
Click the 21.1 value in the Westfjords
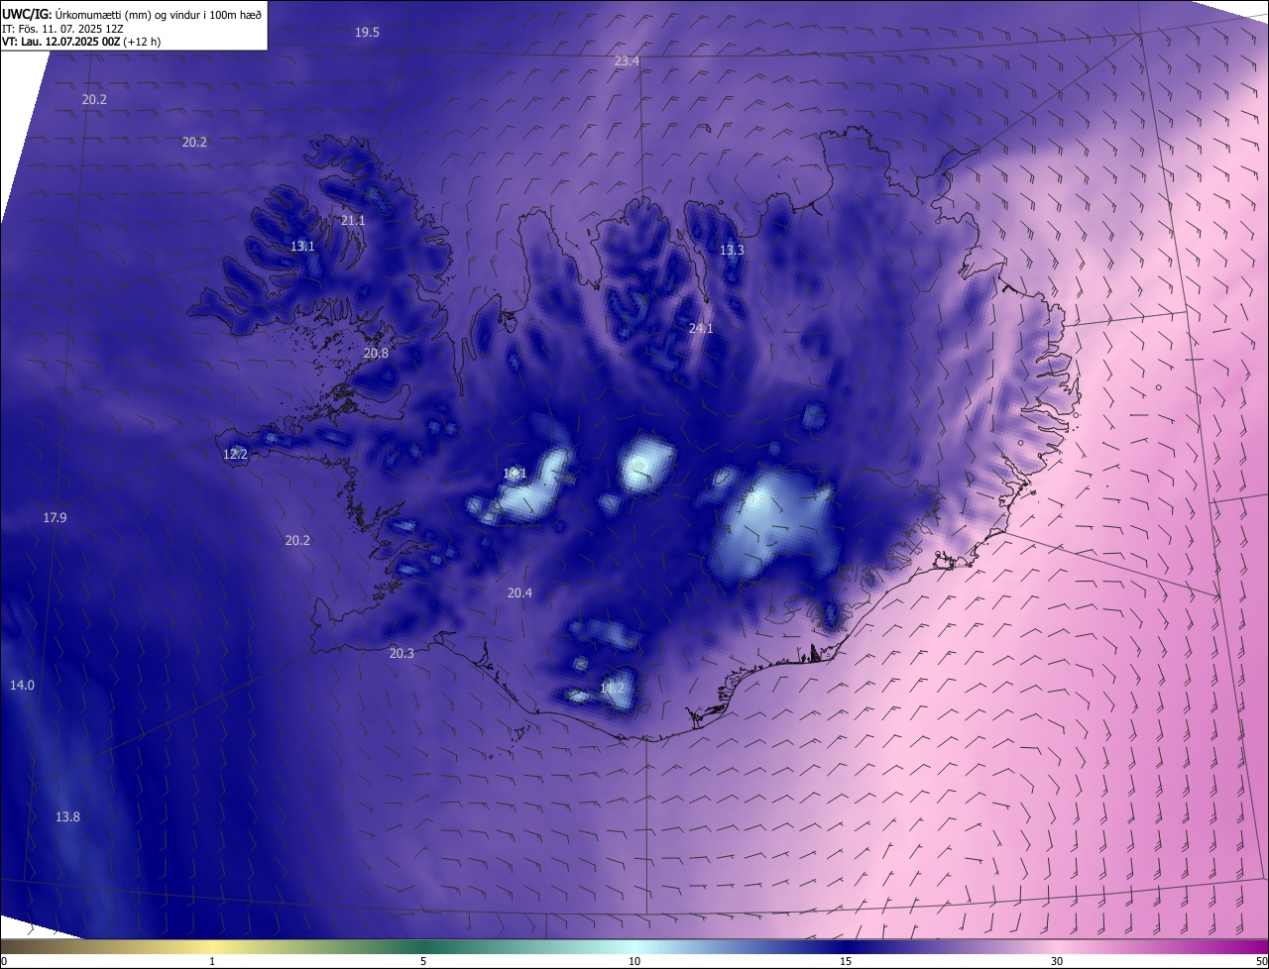tap(353, 221)
